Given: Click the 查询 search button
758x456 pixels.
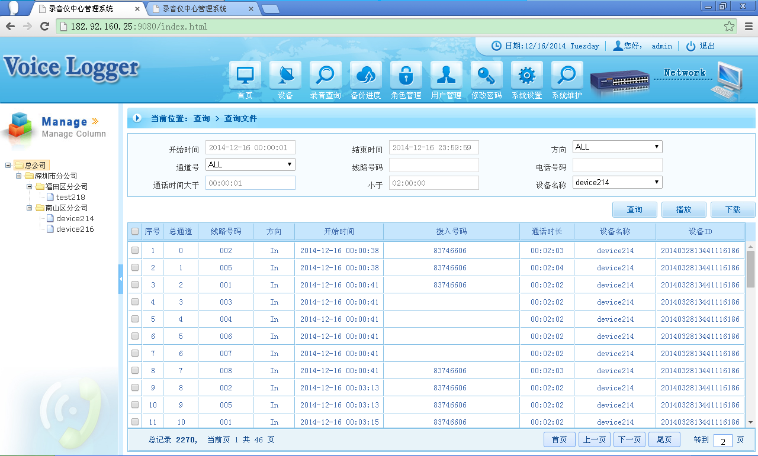Looking at the screenshot, I should 634,209.
